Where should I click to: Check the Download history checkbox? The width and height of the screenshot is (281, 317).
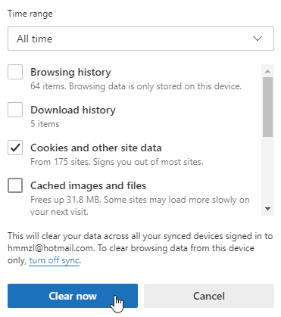(15, 110)
